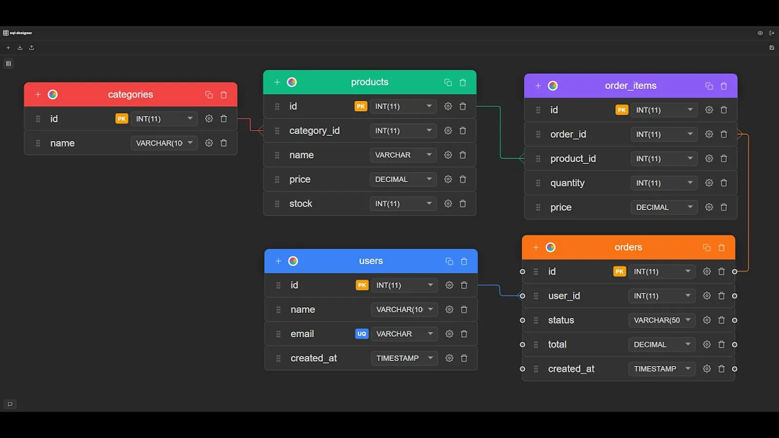The image size is (779, 438).
Task: Click the users table title
Action: click(x=371, y=261)
